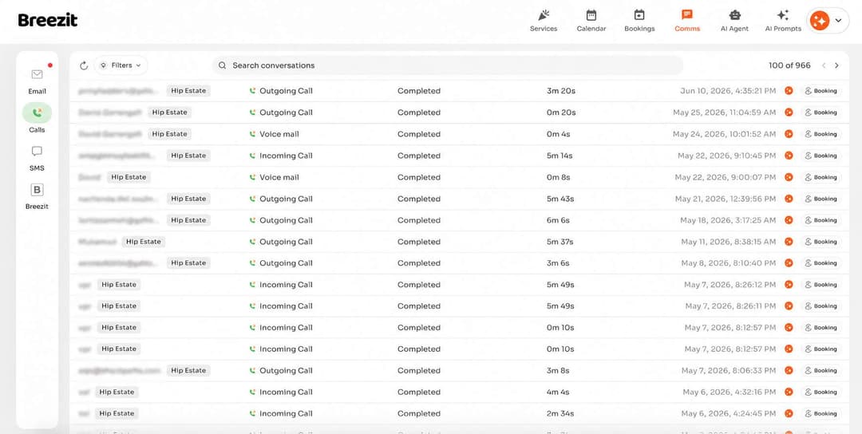Screen dimensions: 862x434
Task: Click phone icon on 4m 4s incoming call
Action: [252, 393]
